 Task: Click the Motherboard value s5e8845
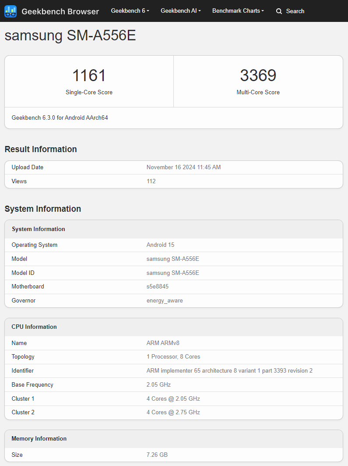tap(158, 287)
